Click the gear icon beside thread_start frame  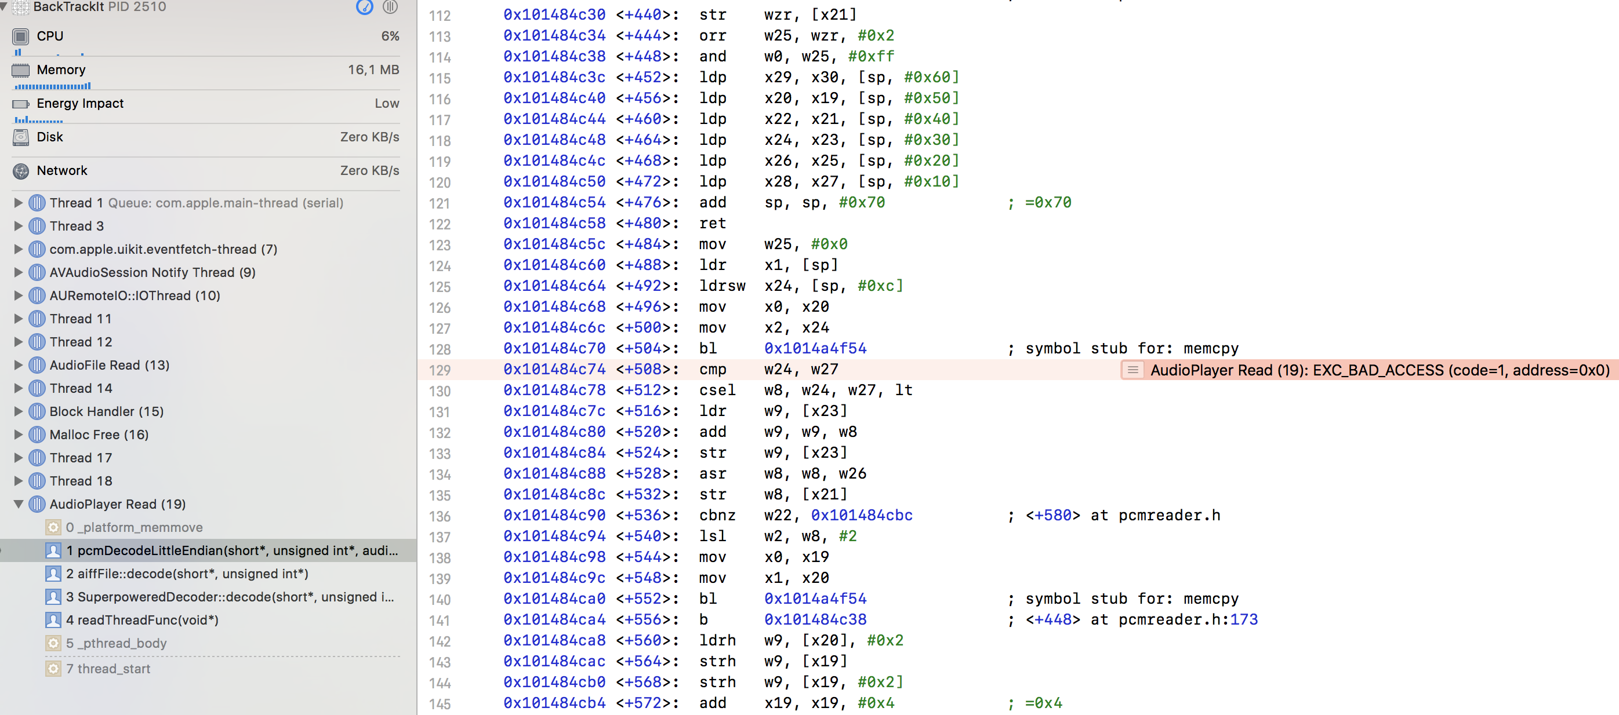[x=53, y=669]
